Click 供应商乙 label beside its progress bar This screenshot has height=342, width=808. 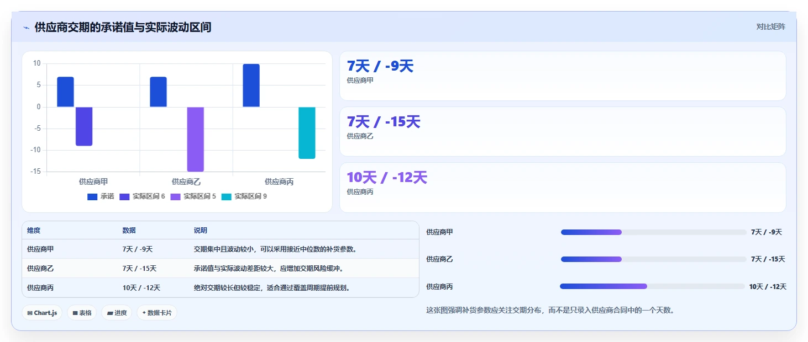[x=439, y=259]
